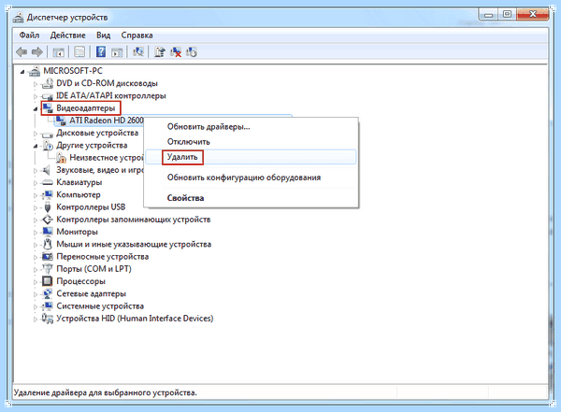Expand the Системные устройства node
This screenshot has width=561, height=412.
pyautogui.click(x=36, y=306)
